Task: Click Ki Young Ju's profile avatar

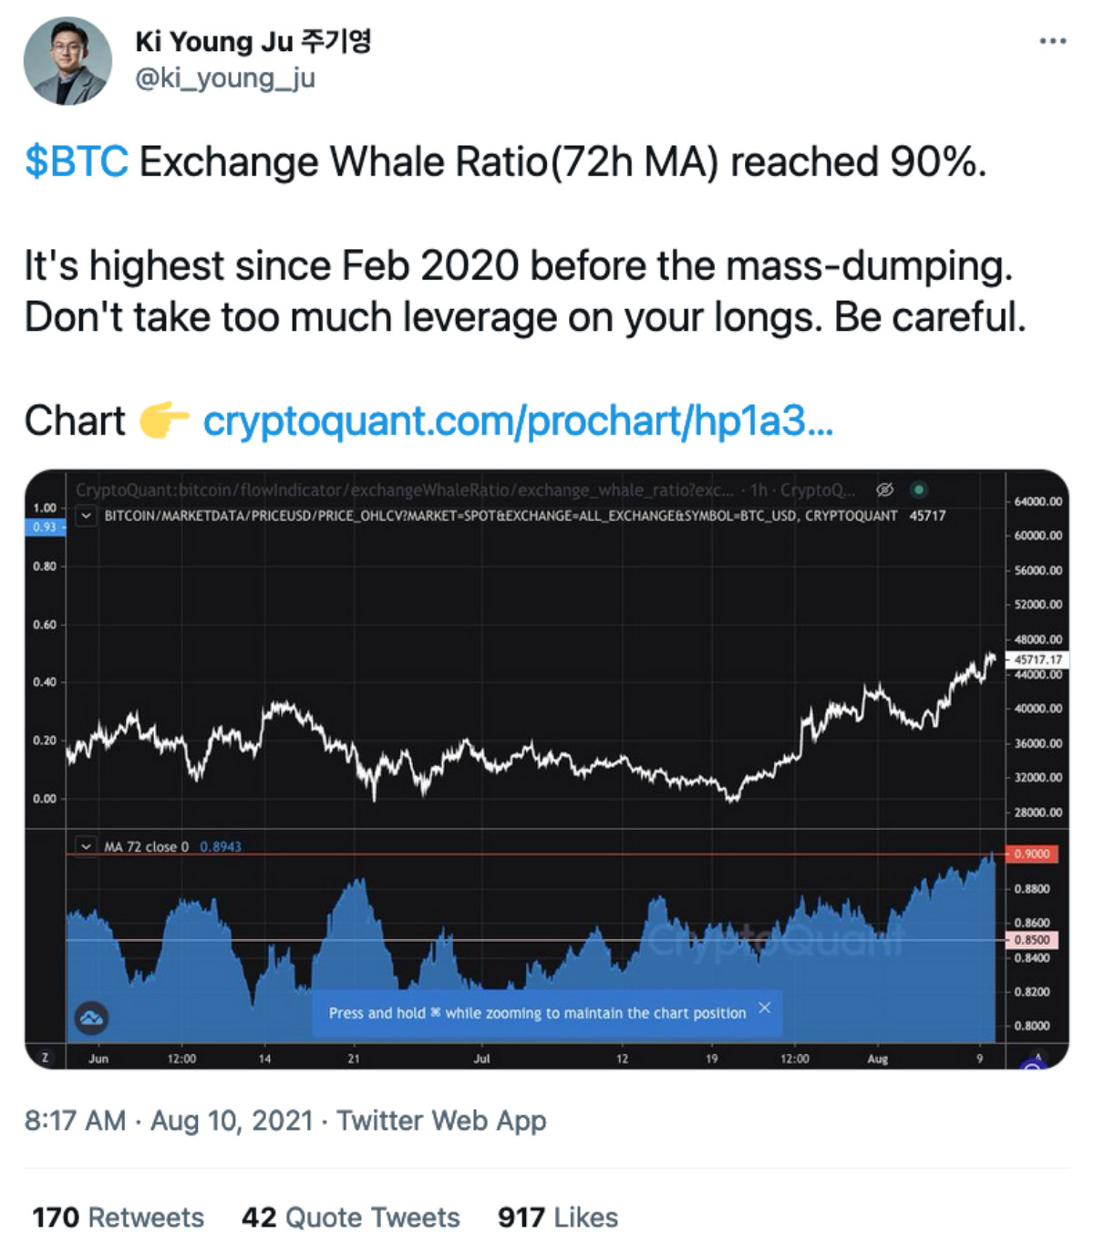Action: [x=67, y=61]
